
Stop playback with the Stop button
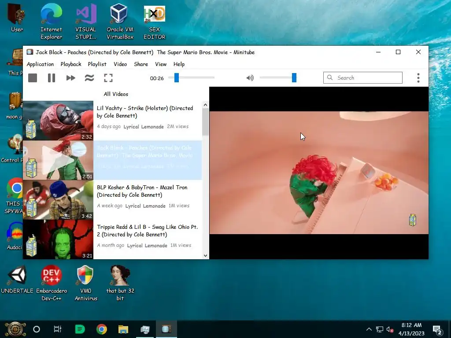coord(33,78)
